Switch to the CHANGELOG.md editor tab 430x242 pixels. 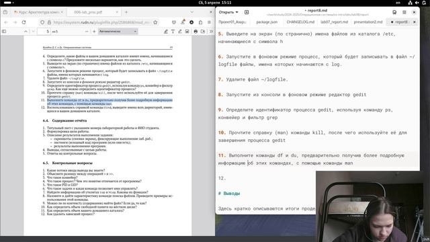300,22
